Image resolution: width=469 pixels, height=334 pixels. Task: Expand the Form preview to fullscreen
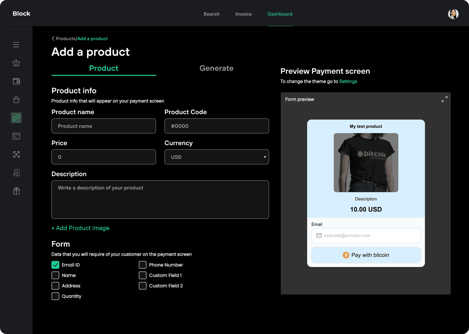444,99
